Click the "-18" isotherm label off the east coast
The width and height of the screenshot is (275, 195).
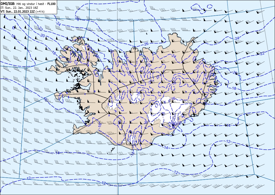coord(234,88)
